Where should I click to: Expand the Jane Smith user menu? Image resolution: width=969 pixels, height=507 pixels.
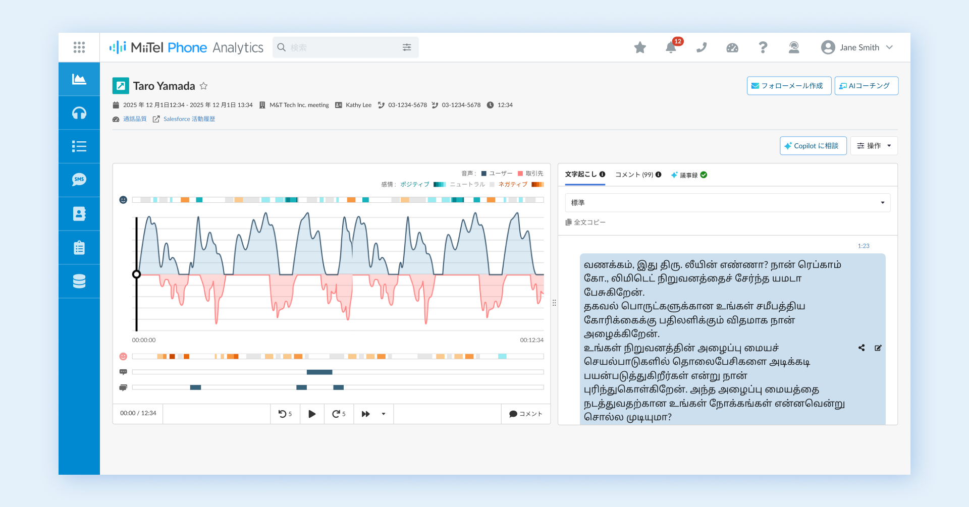click(857, 47)
